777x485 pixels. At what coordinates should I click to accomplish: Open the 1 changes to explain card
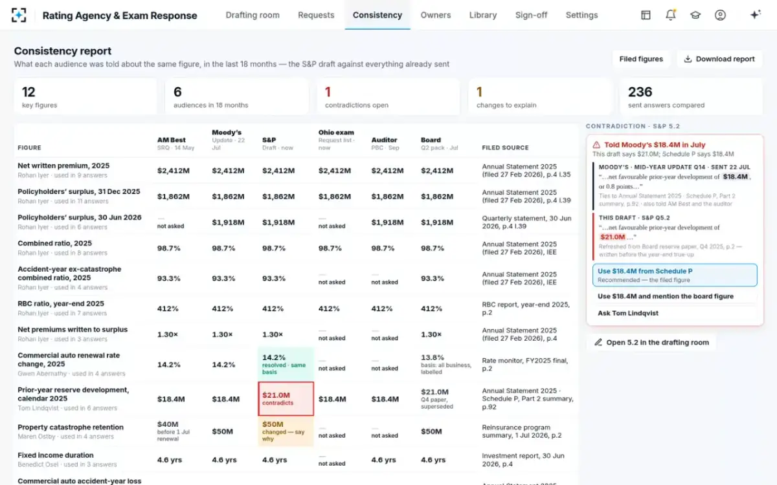coord(540,97)
